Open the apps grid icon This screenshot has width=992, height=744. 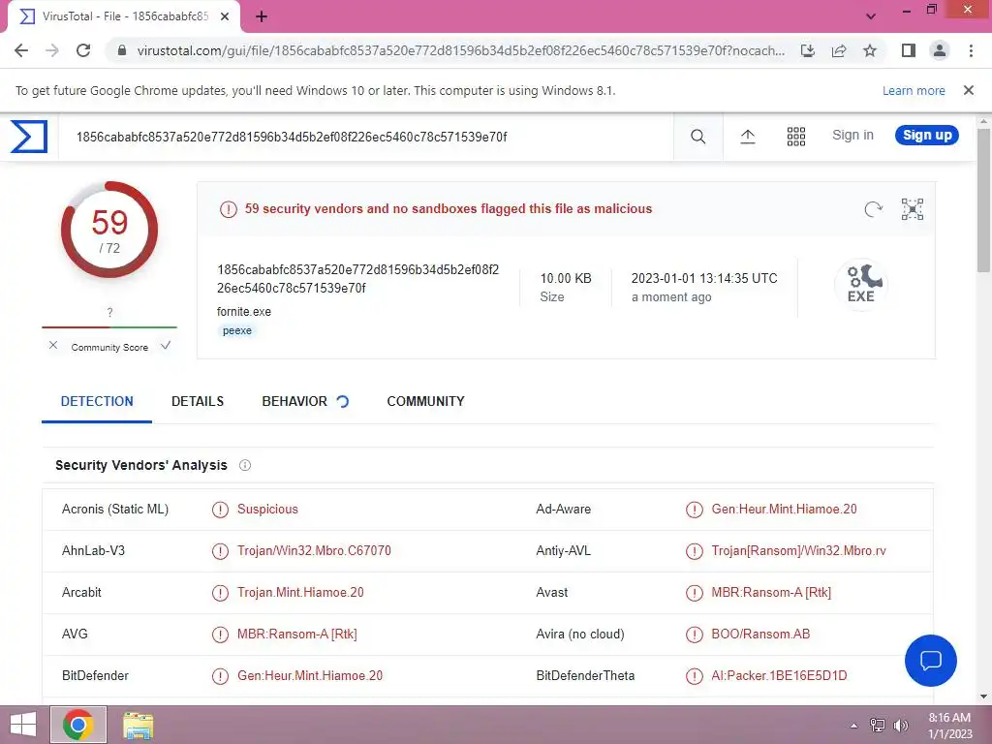[x=796, y=136]
